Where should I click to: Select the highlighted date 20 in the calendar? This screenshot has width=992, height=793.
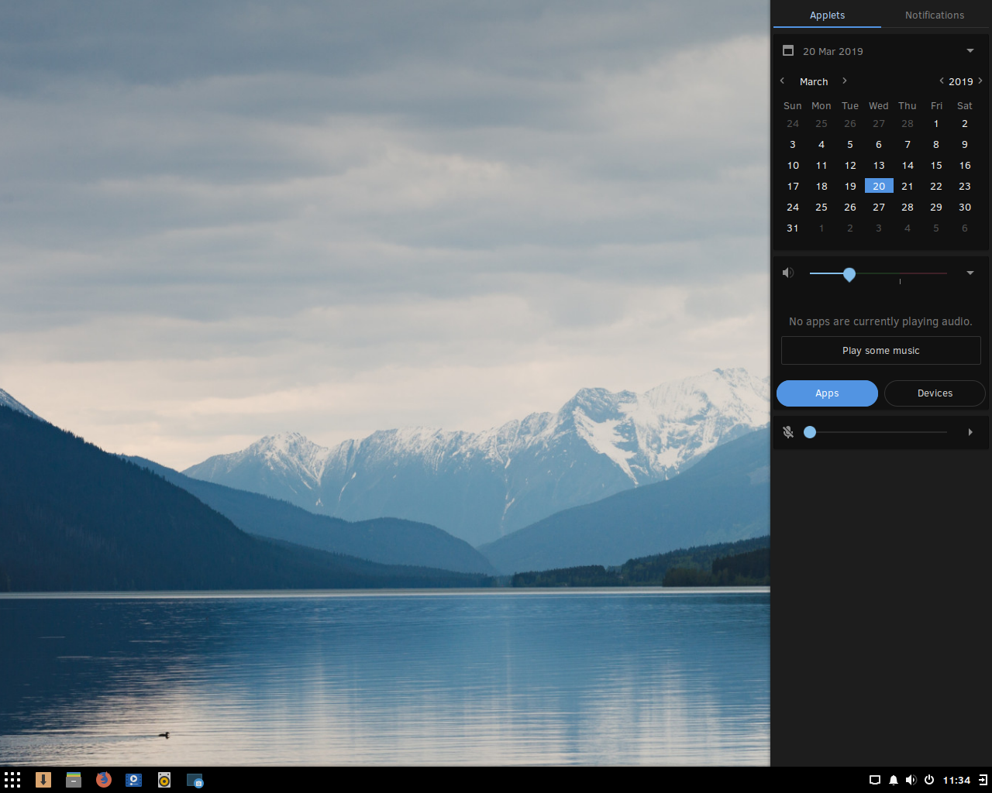click(x=879, y=186)
